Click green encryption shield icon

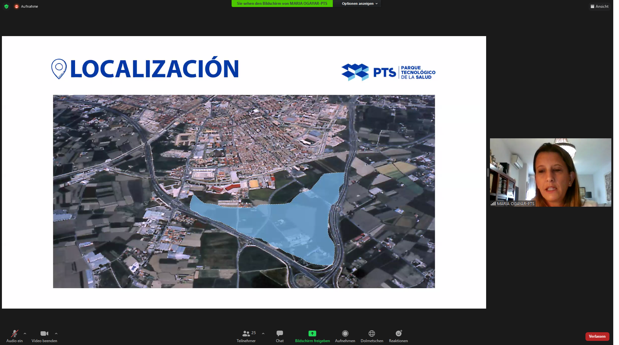[6, 6]
